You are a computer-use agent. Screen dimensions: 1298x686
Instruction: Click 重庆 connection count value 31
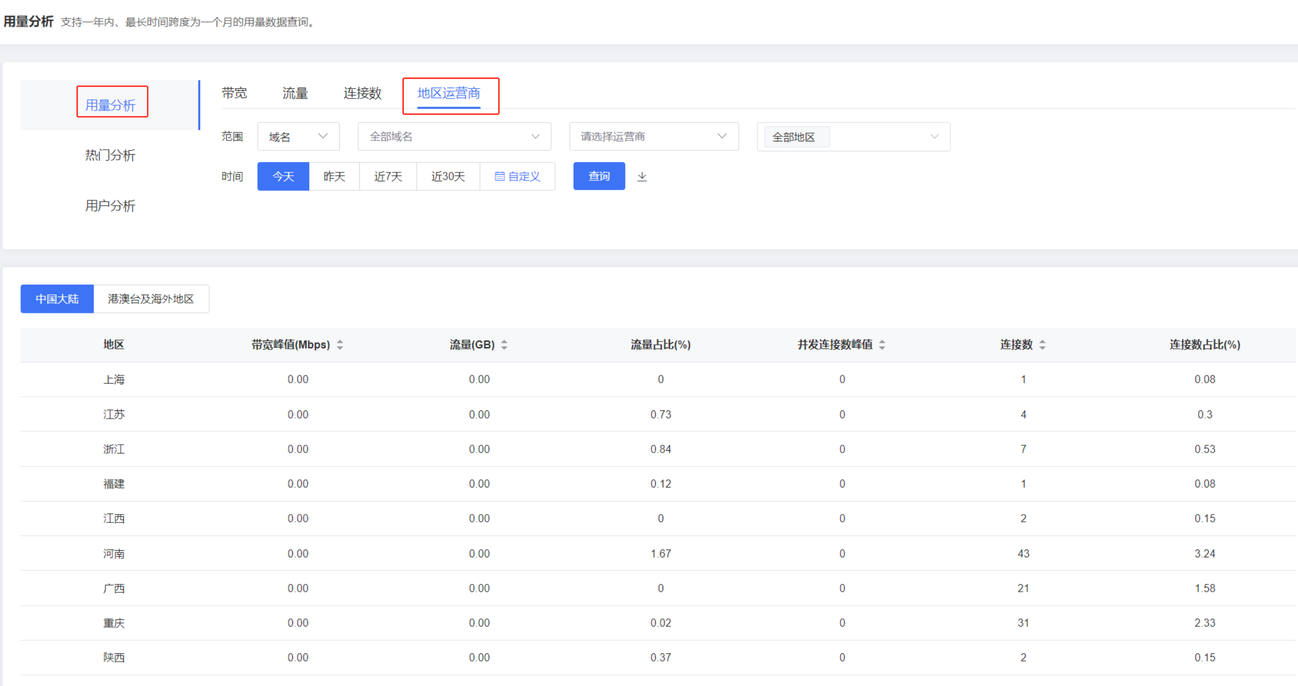pyautogui.click(x=1023, y=623)
